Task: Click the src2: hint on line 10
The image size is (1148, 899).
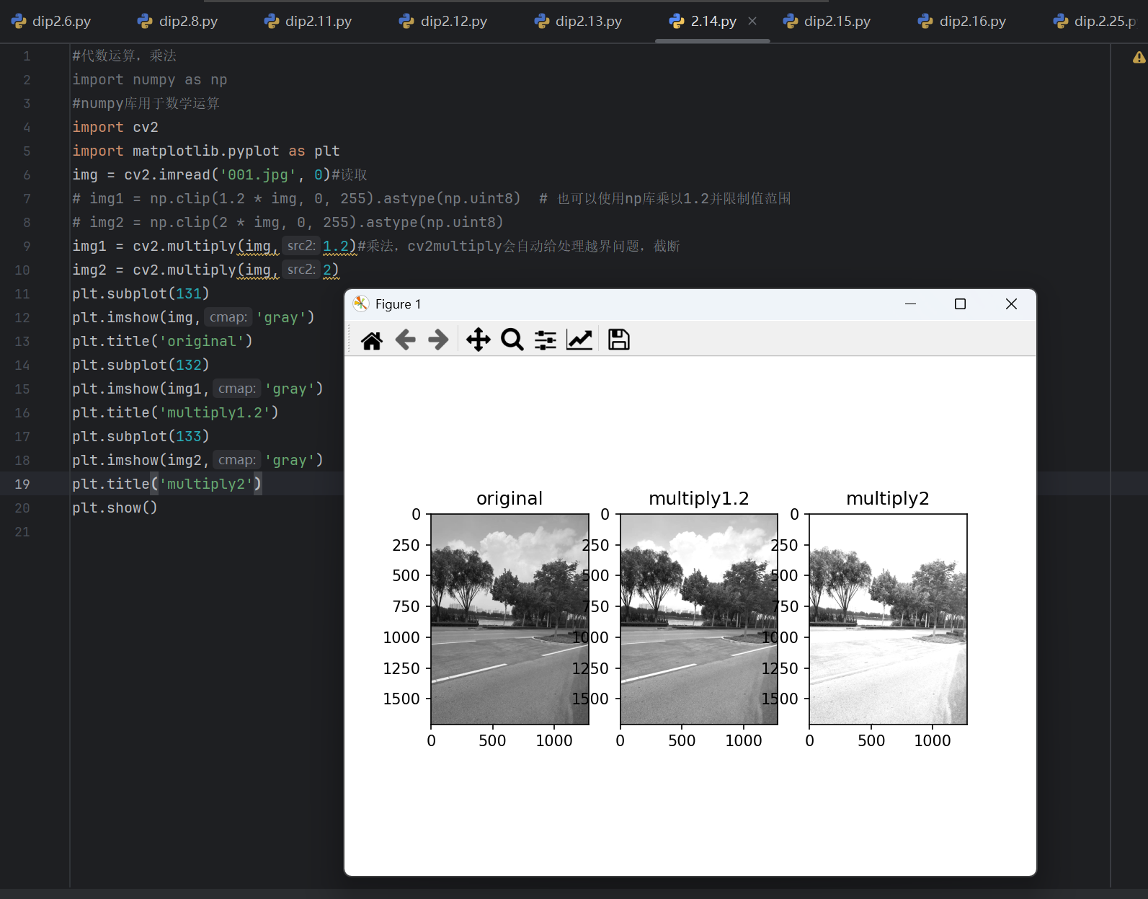Action: (x=301, y=270)
